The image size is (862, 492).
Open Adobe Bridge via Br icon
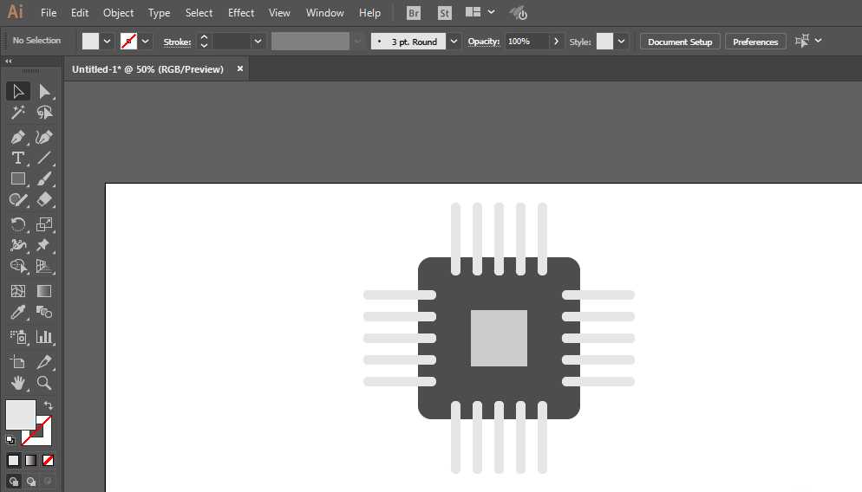coord(414,13)
